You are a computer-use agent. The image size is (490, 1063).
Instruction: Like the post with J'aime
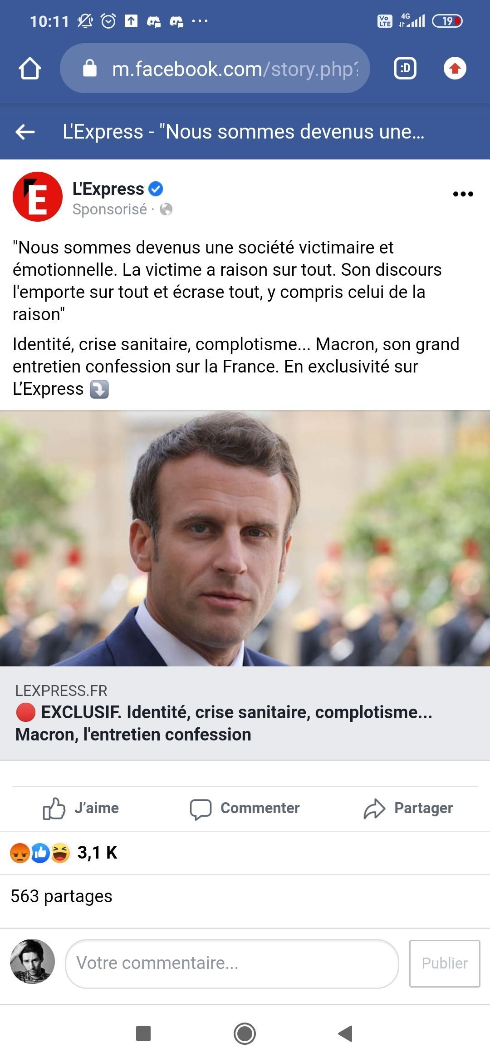coord(81,808)
